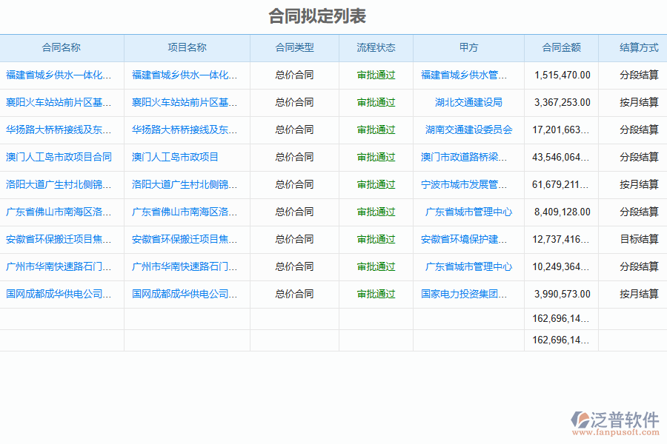Open contract name link starting with 襄阳火车站站前片区
The height and width of the screenshot is (444, 667).
click(59, 102)
